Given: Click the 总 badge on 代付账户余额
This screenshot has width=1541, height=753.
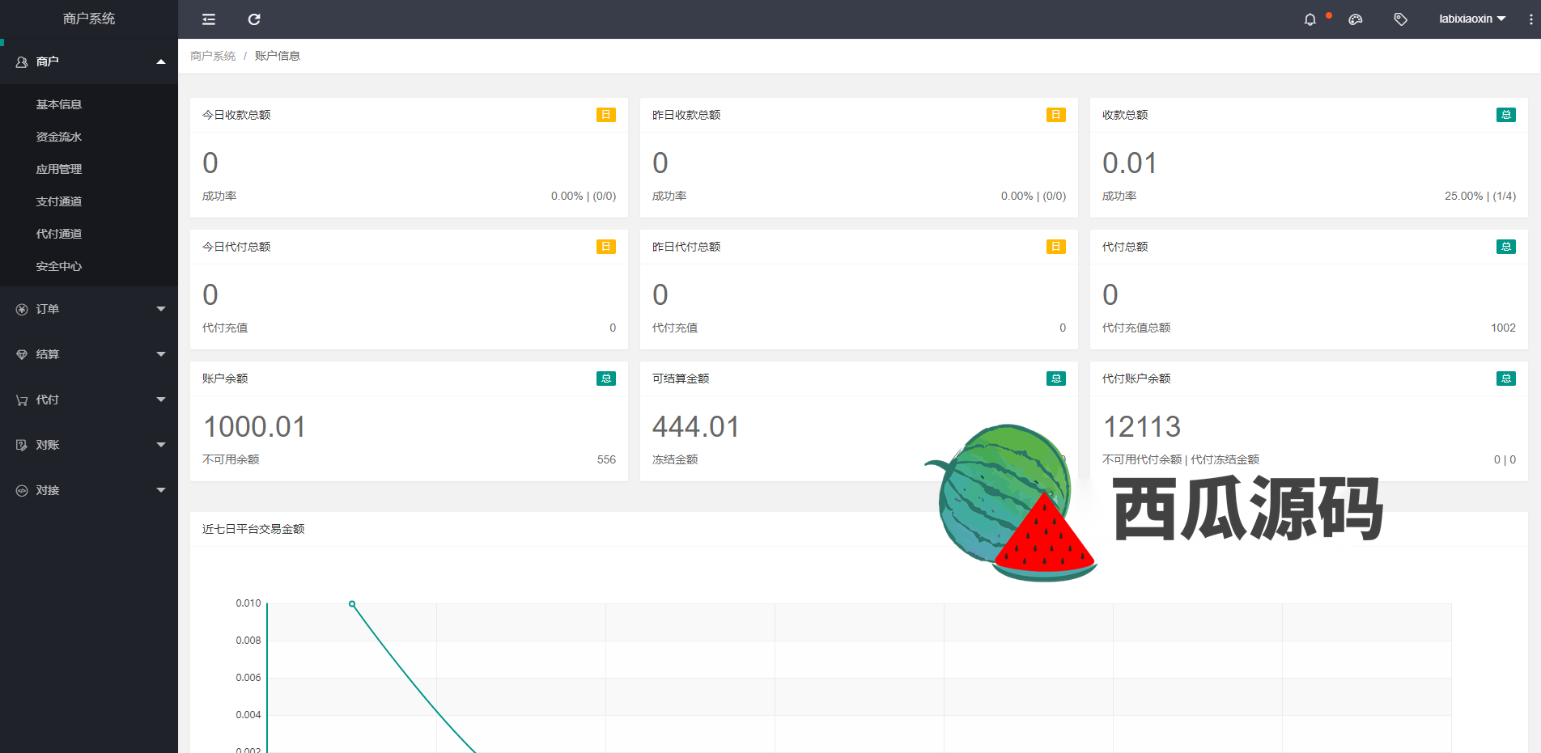Looking at the screenshot, I should [x=1506, y=379].
